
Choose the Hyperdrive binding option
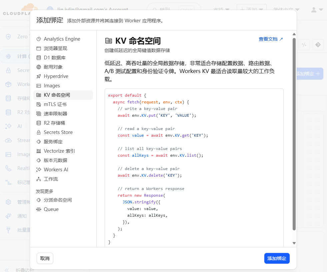(63, 76)
